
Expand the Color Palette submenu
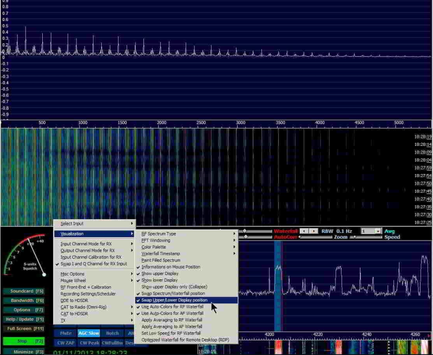tap(154, 247)
